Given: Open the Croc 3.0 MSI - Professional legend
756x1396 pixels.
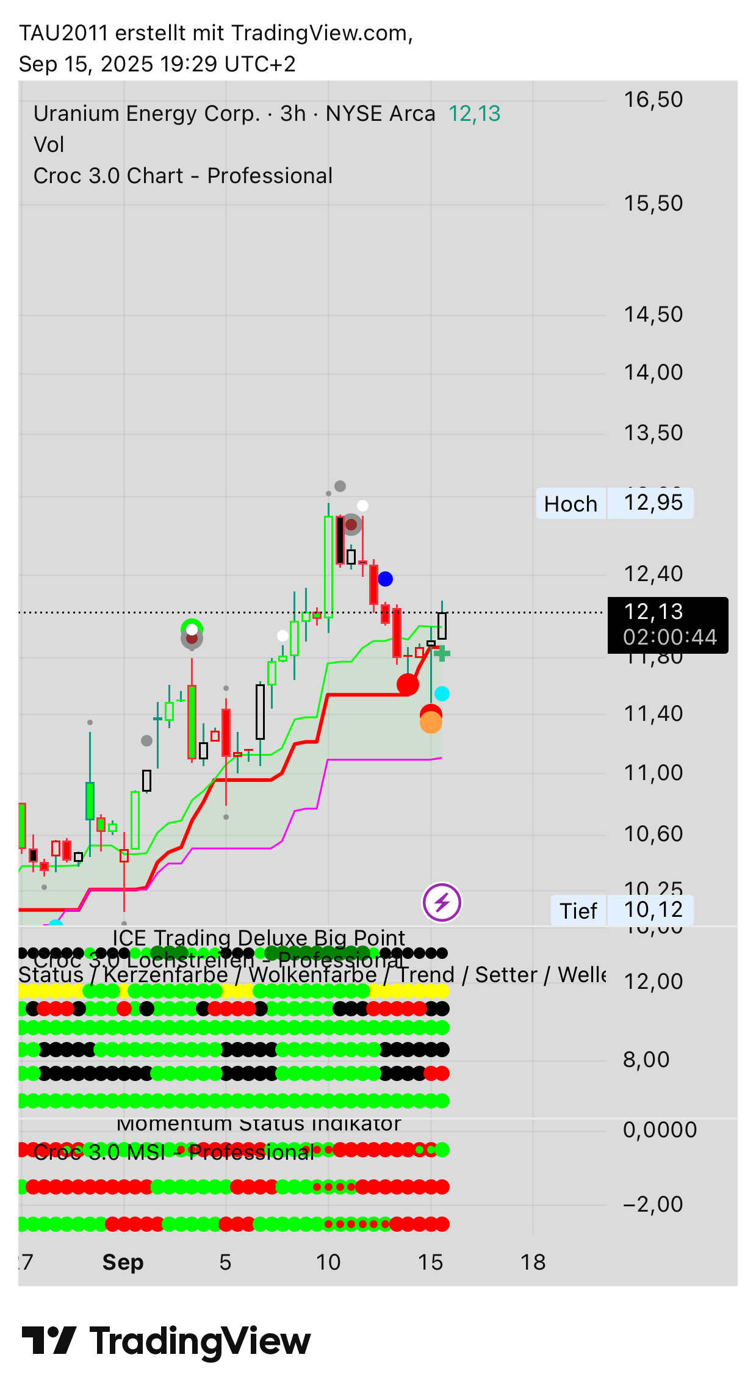Looking at the screenshot, I should [173, 1152].
